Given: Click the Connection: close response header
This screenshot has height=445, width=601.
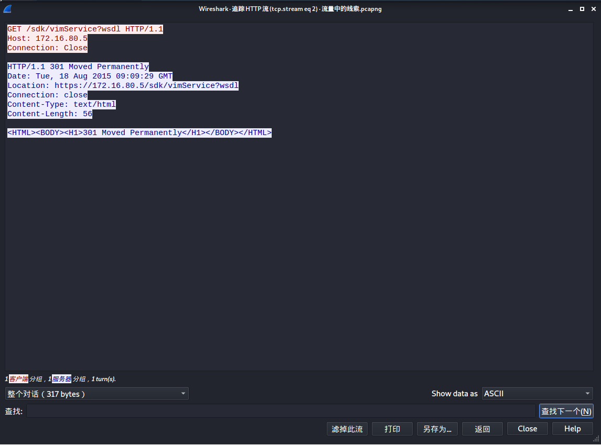Looking at the screenshot, I should 48,95.
